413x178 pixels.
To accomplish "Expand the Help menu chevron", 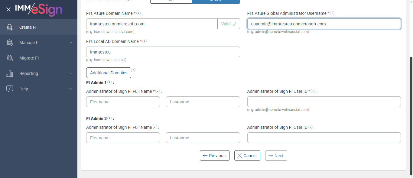I will pyautogui.click(x=71, y=89).
